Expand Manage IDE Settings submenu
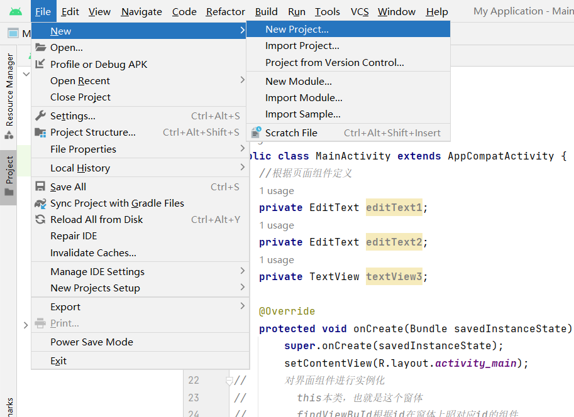574x417 pixels. pos(242,271)
